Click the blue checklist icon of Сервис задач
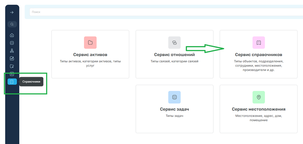The image size is (303, 144). click(174, 97)
